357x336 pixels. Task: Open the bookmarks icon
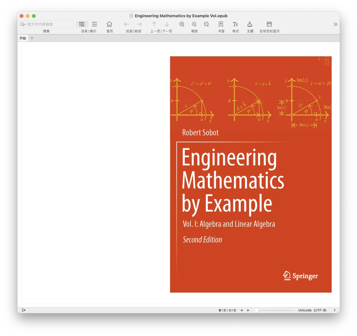[x=221, y=24]
